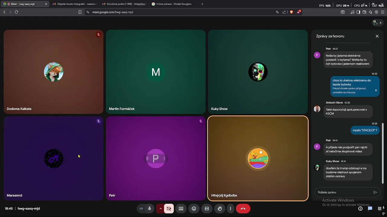Toggle the microphone in the call toolbar
Viewport: 387px width, 217px height.
point(149,209)
